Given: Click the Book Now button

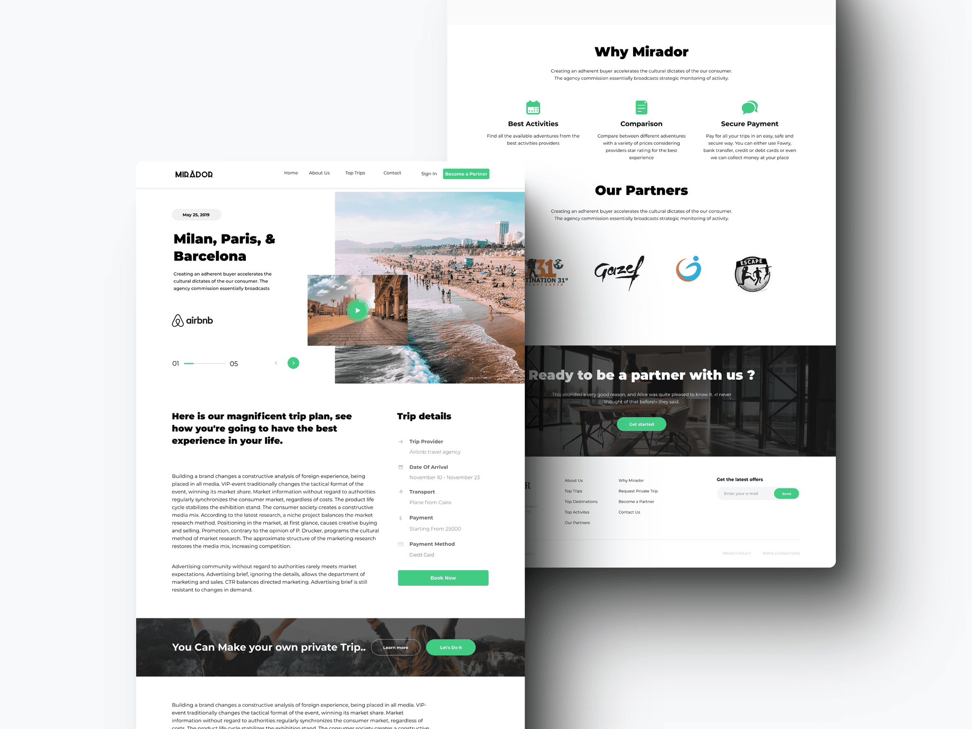Looking at the screenshot, I should pos(441,578).
